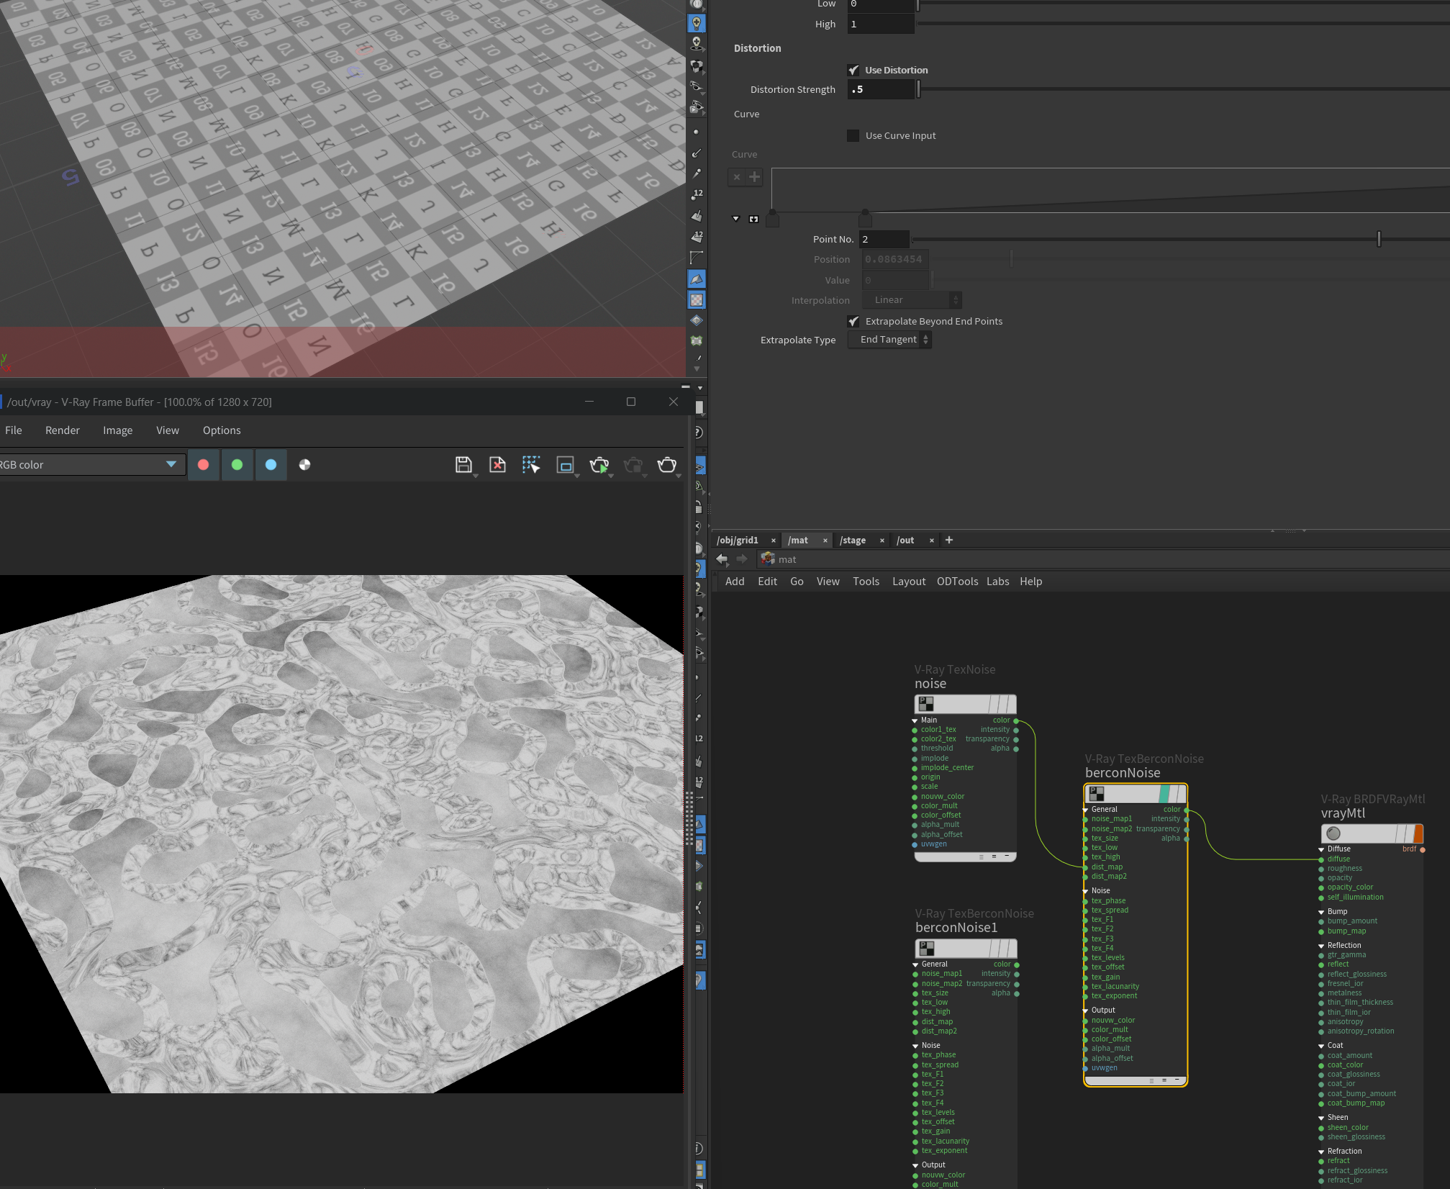Screen dimensions: 1450x1189
Task: Click the normal lighting bulb icon
Action: tap(696, 45)
